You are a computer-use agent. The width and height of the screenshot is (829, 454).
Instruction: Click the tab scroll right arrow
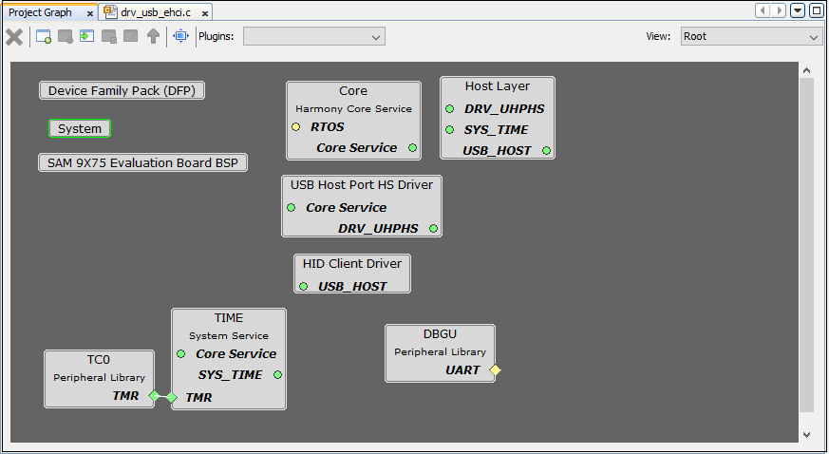(780, 10)
